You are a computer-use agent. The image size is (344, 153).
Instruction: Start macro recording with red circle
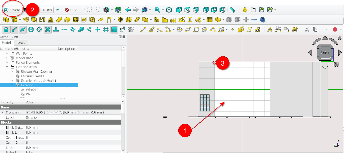coord(335,29)
